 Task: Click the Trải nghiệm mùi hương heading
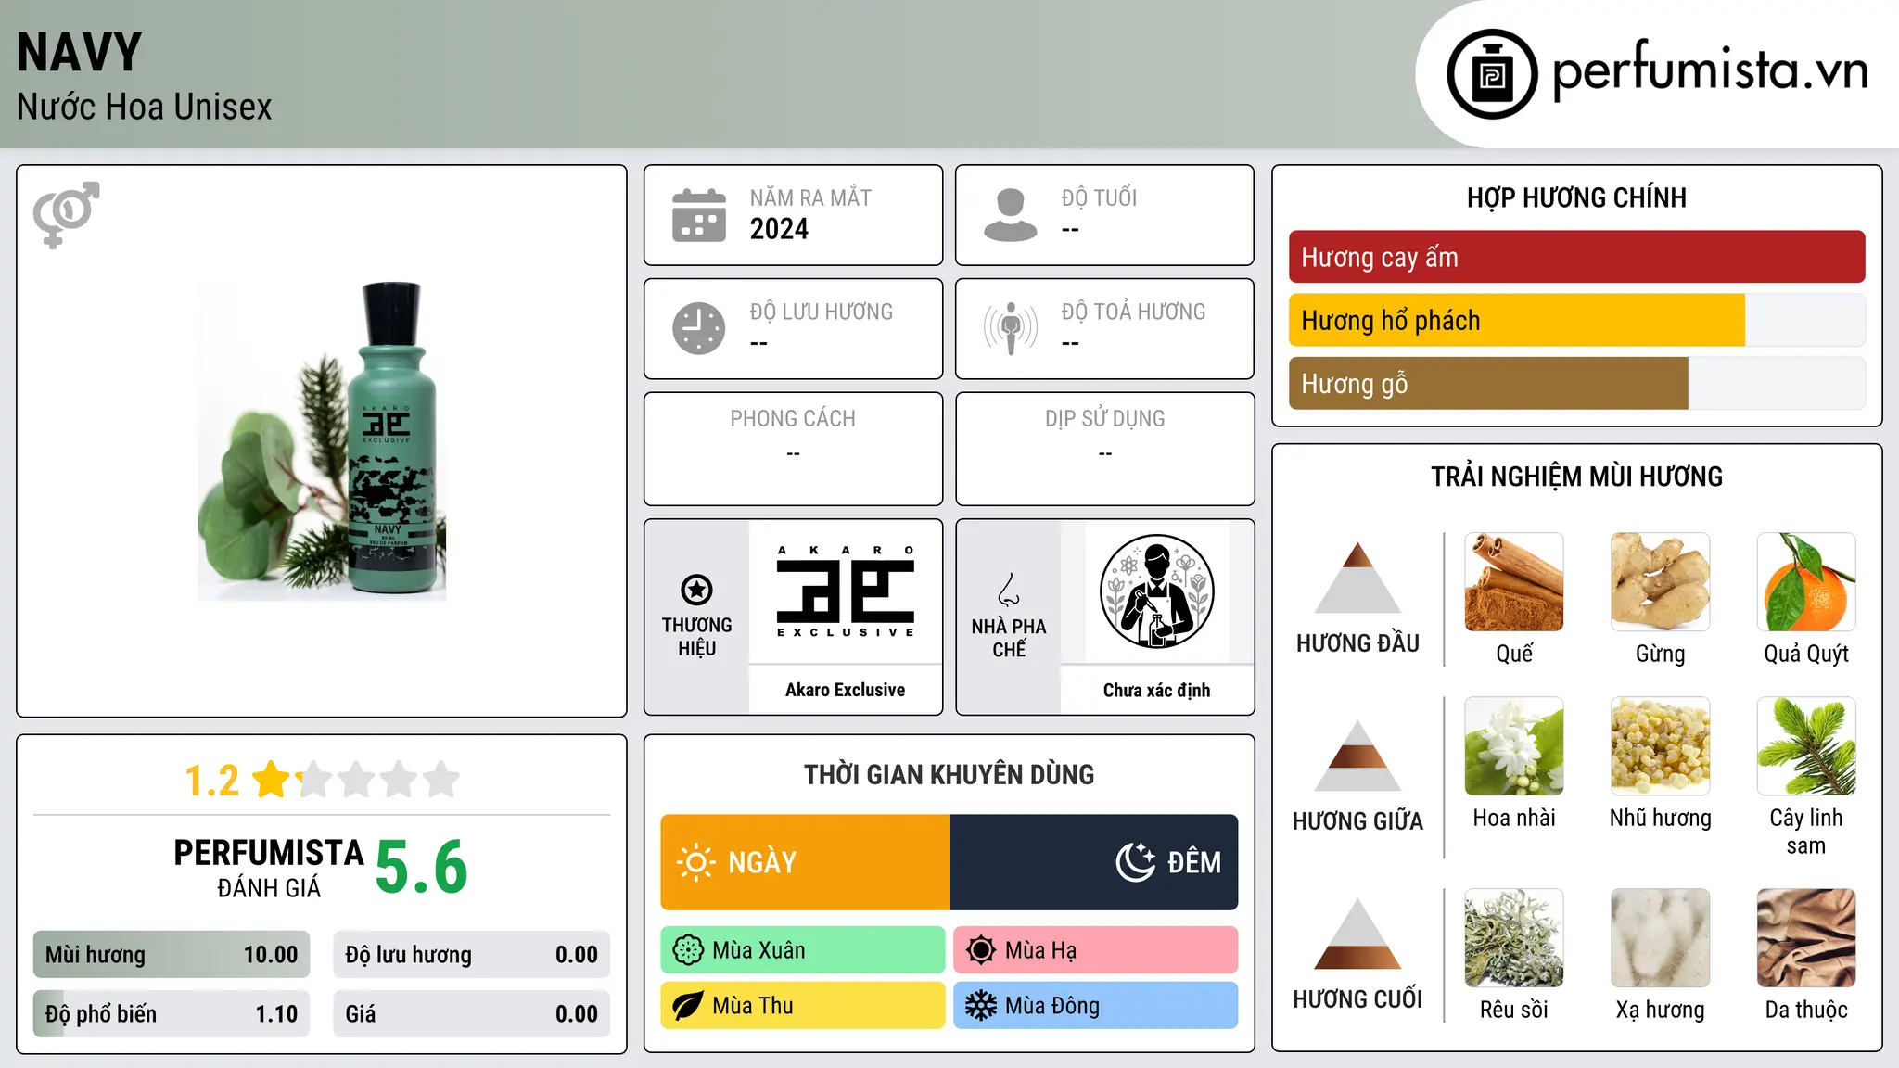tap(1576, 477)
